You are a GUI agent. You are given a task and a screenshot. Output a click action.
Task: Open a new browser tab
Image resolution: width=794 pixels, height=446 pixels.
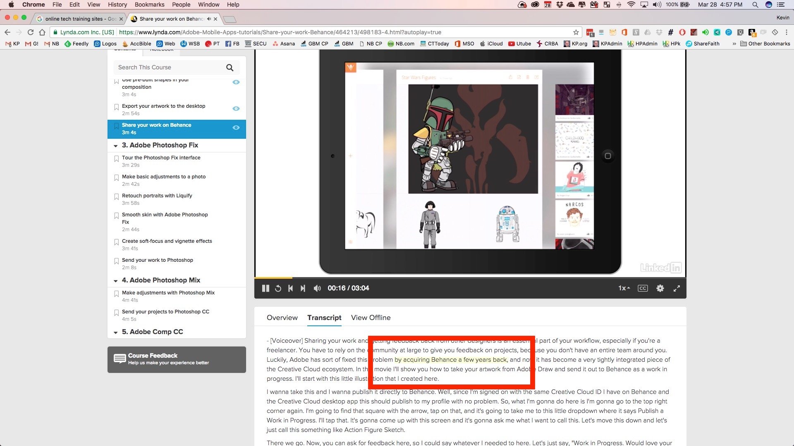coord(230,19)
